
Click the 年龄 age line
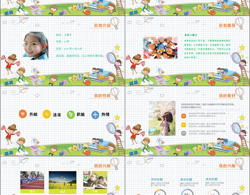(x=62, y=42)
